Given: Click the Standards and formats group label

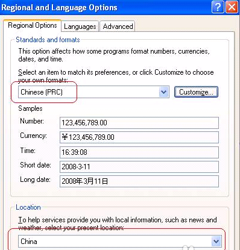Looking at the screenshot, I should tap(48, 40).
